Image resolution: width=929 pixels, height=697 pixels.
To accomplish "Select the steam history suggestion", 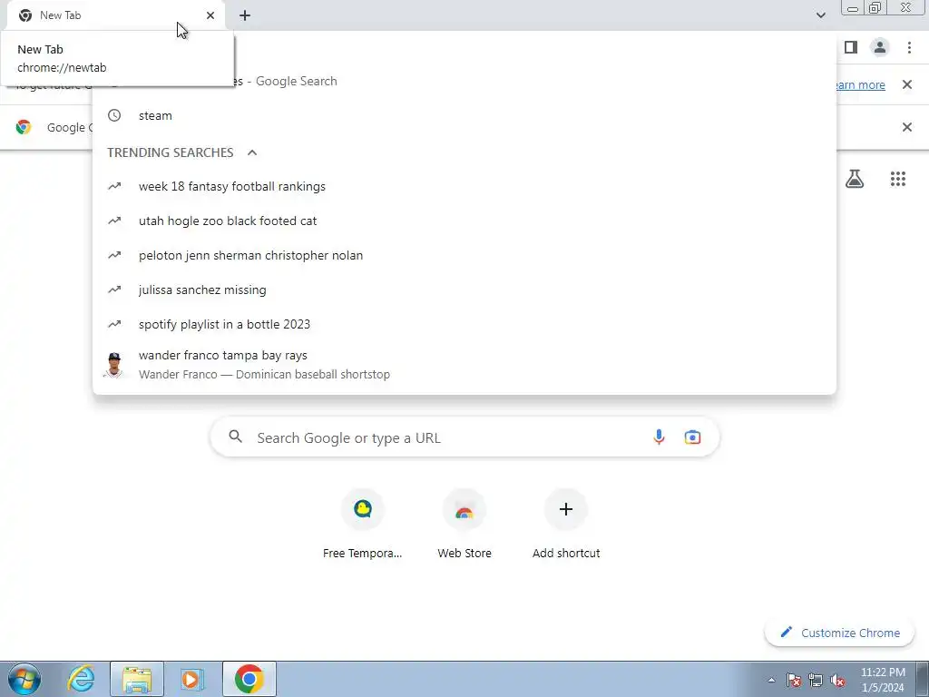I will click(x=464, y=115).
